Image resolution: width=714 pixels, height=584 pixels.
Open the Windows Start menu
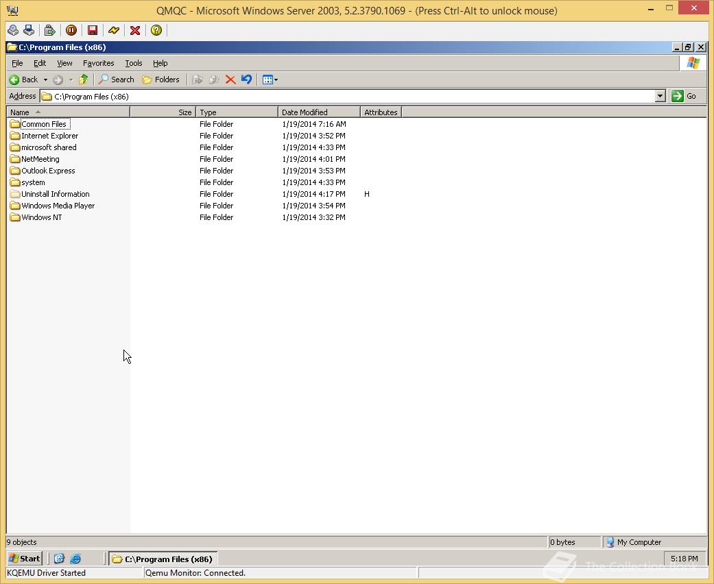tap(25, 559)
